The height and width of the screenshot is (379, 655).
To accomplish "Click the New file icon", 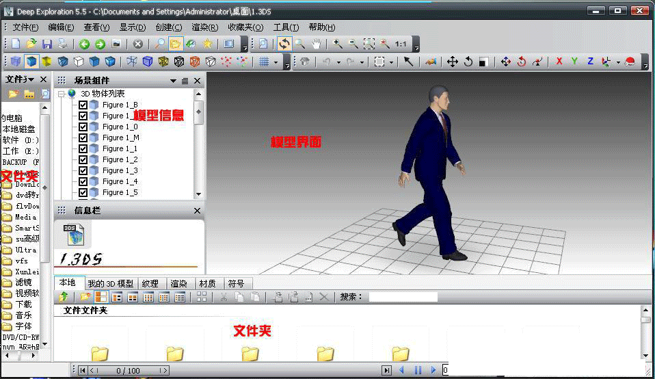I will tap(16, 44).
